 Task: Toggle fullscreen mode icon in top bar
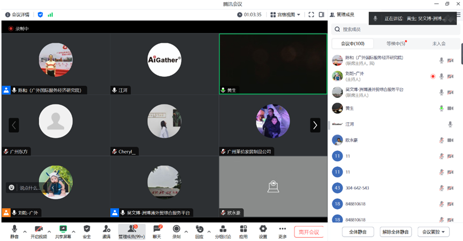pos(311,14)
